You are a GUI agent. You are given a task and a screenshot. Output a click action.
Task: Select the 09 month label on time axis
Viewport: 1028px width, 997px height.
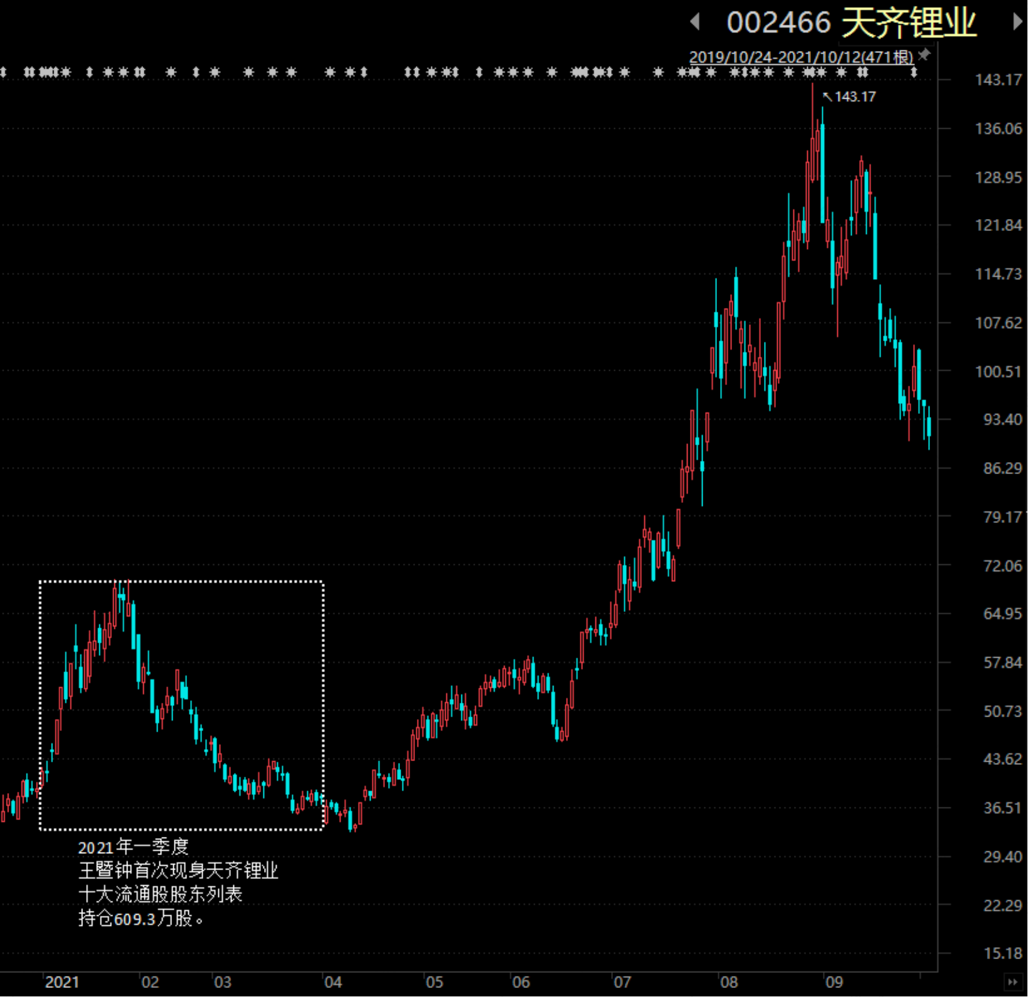pos(834,983)
